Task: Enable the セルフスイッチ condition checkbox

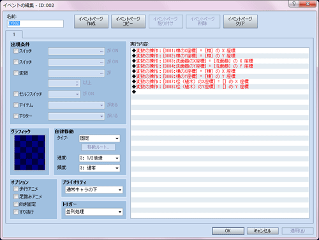Action: [16, 94]
